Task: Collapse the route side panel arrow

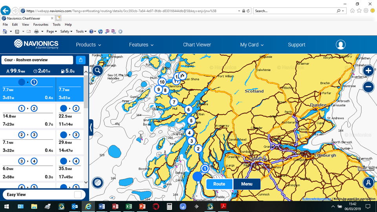Action: point(91,127)
